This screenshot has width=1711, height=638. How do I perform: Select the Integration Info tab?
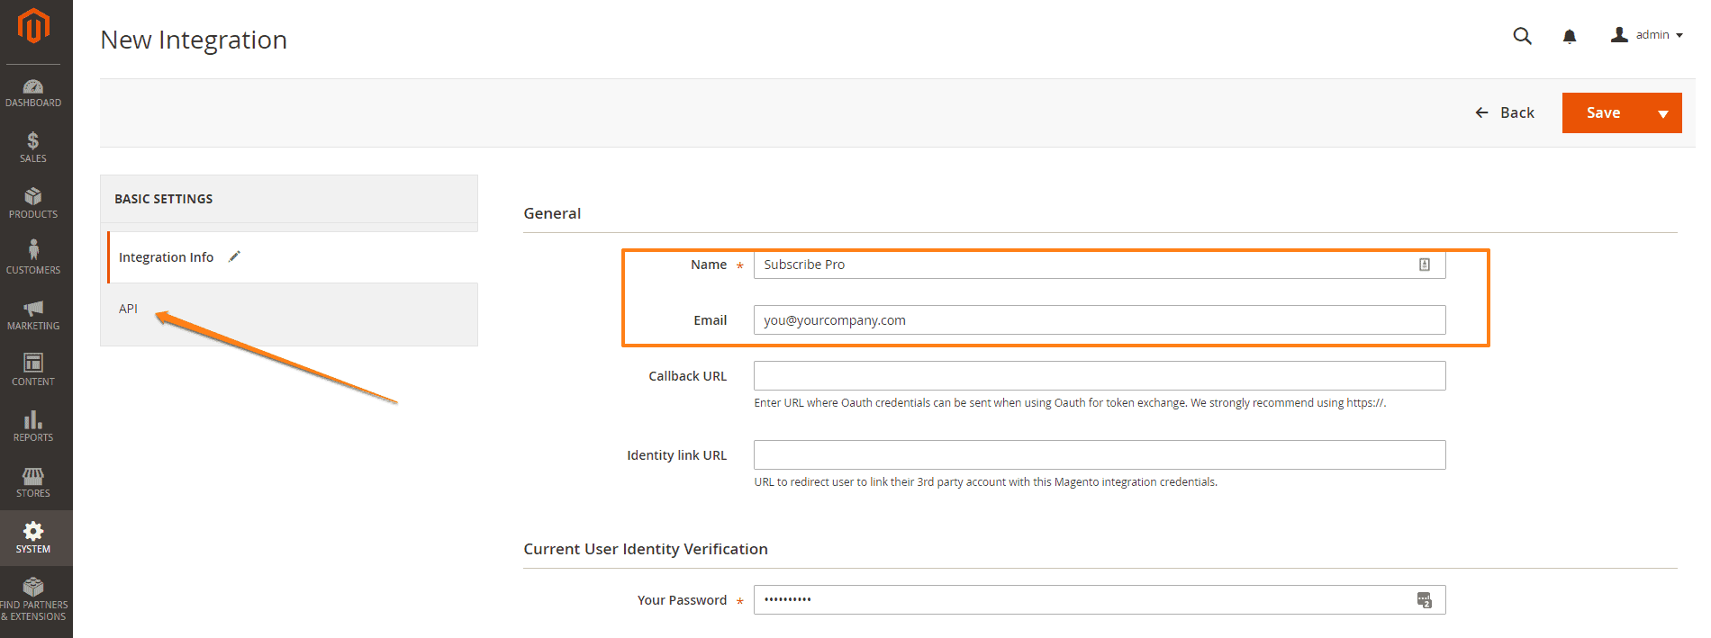pyautogui.click(x=167, y=257)
